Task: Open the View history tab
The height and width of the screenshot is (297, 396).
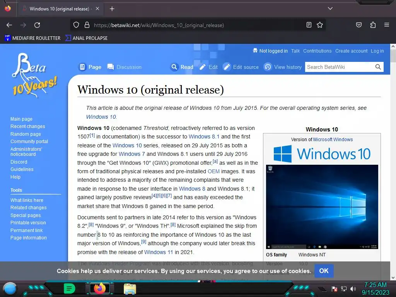Action: (283, 67)
